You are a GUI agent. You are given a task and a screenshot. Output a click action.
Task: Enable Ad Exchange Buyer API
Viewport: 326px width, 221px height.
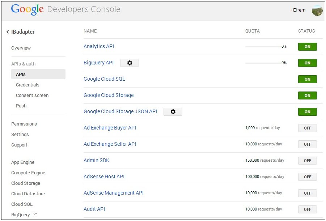click(x=307, y=128)
